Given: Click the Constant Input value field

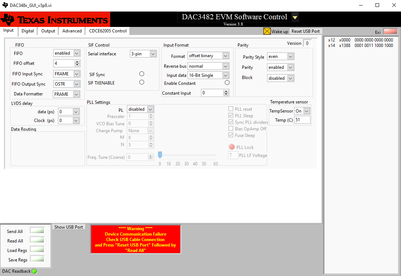Looking at the screenshot, I should tap(212, 93).
